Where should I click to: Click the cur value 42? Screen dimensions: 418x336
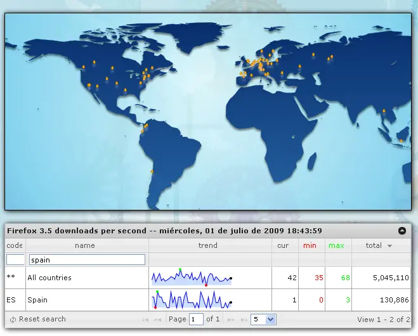[292, 278]
